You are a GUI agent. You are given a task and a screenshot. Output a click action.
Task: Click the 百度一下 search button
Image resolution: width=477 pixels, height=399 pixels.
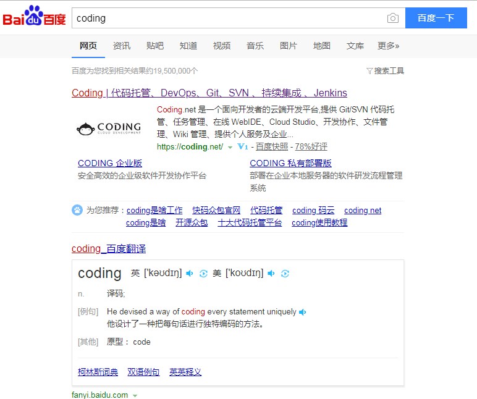point(436,18)
